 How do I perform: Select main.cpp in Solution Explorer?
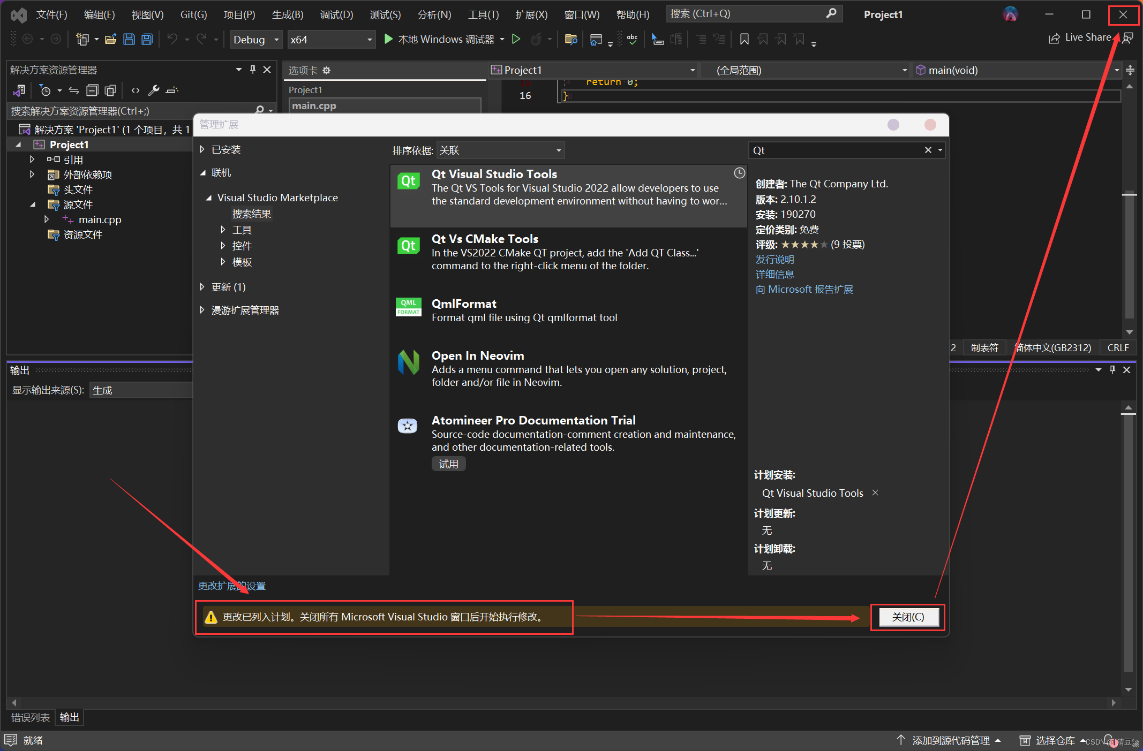pos(100,219)
